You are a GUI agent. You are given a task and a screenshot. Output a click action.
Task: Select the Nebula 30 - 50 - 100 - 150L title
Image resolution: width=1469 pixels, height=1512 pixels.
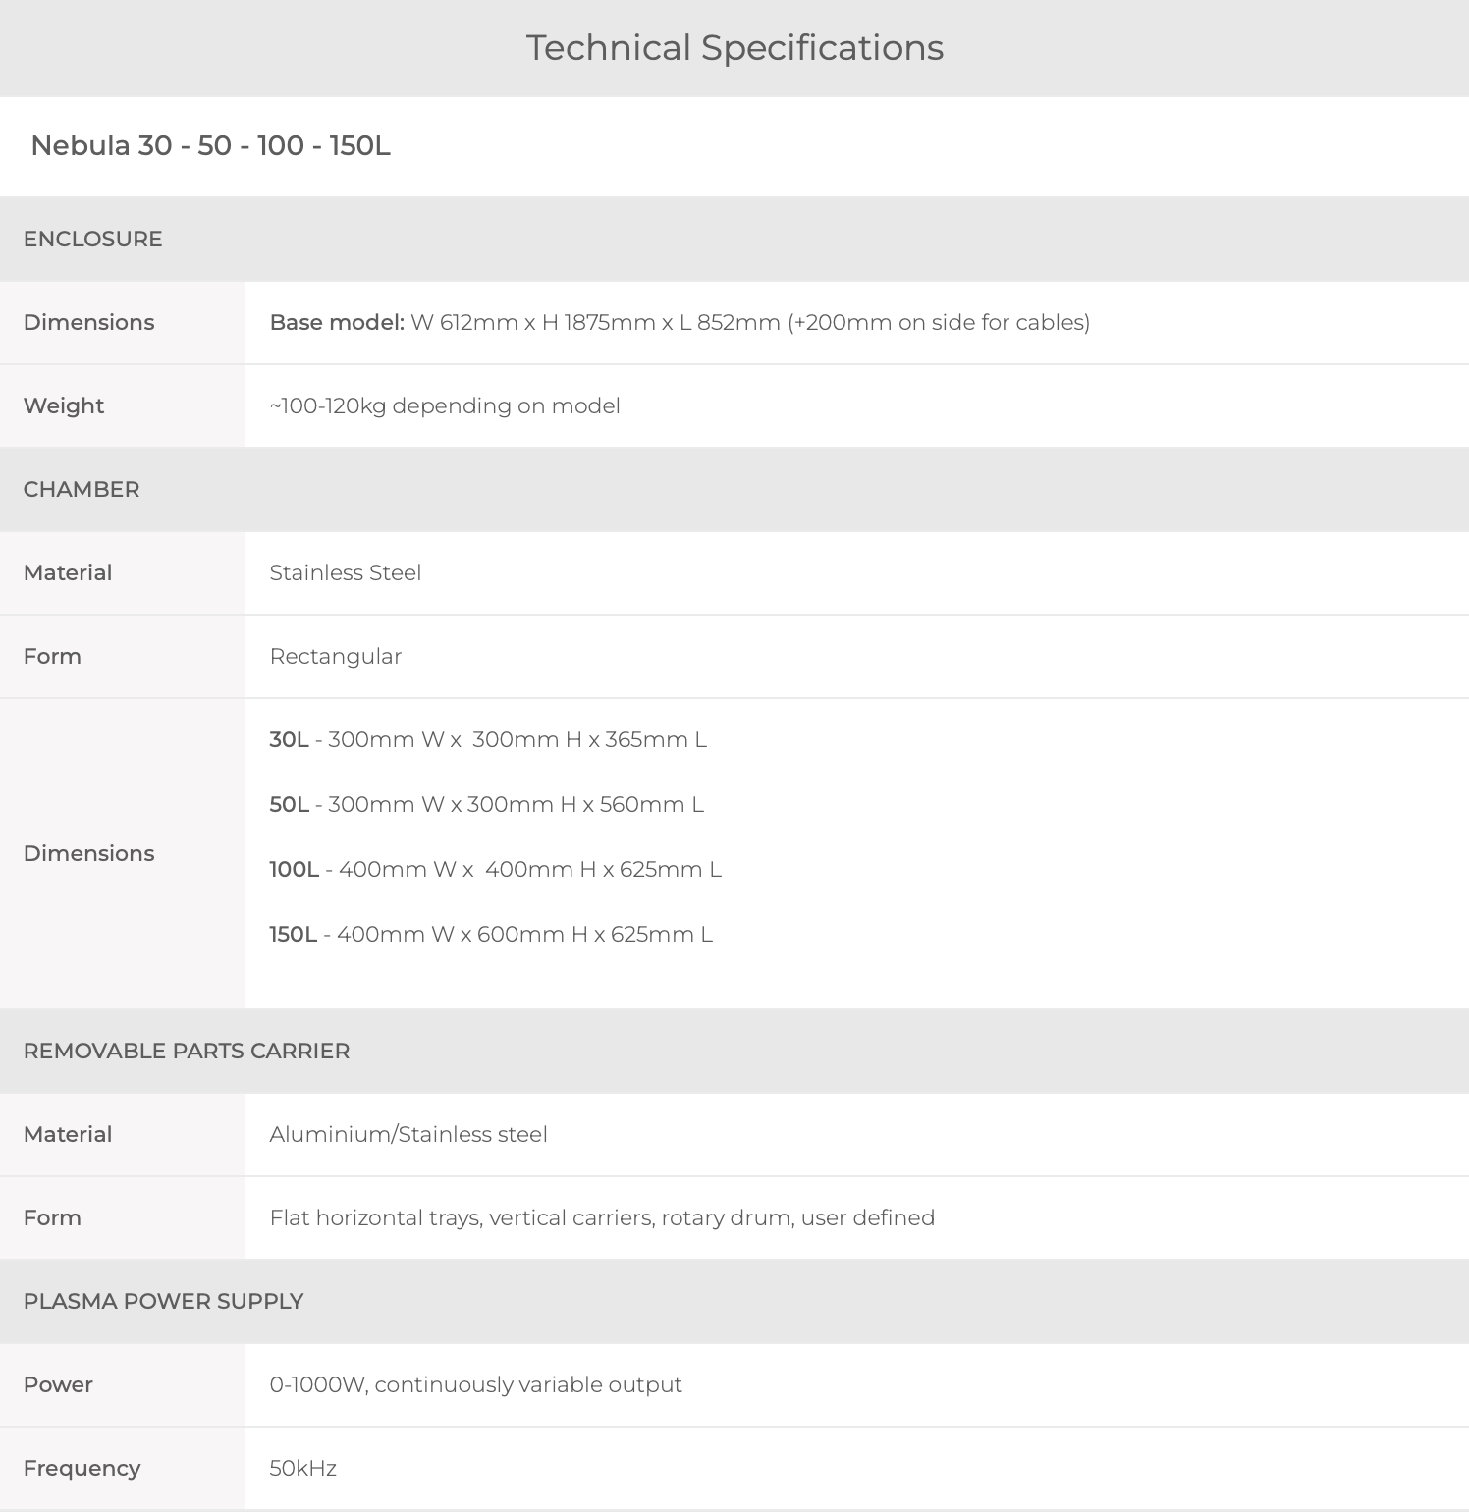[x=211, y=145]
